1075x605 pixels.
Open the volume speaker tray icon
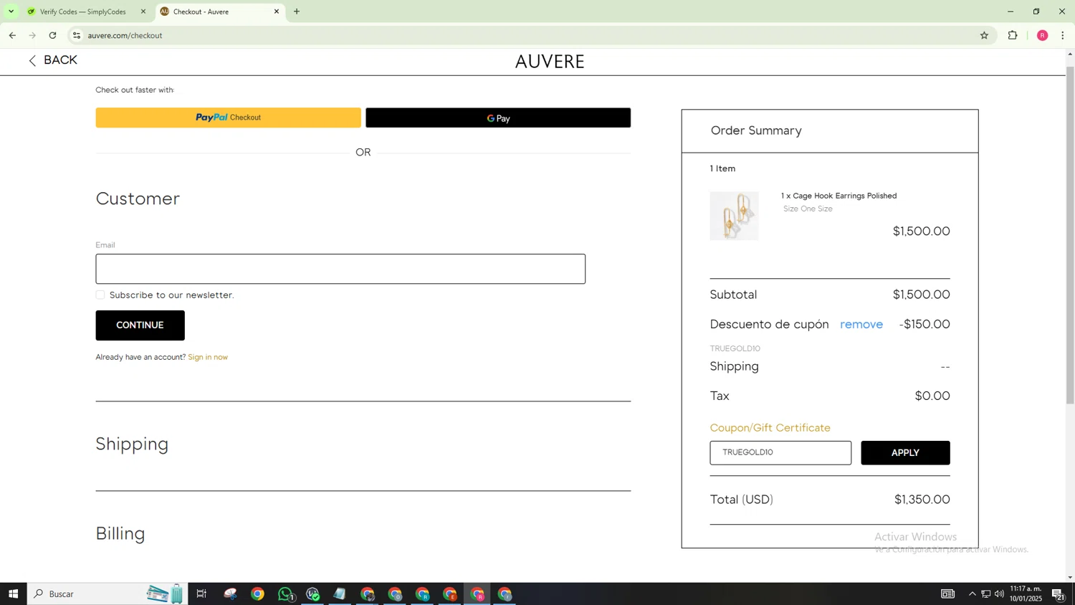pyautogui.click(x=999, y=594)
